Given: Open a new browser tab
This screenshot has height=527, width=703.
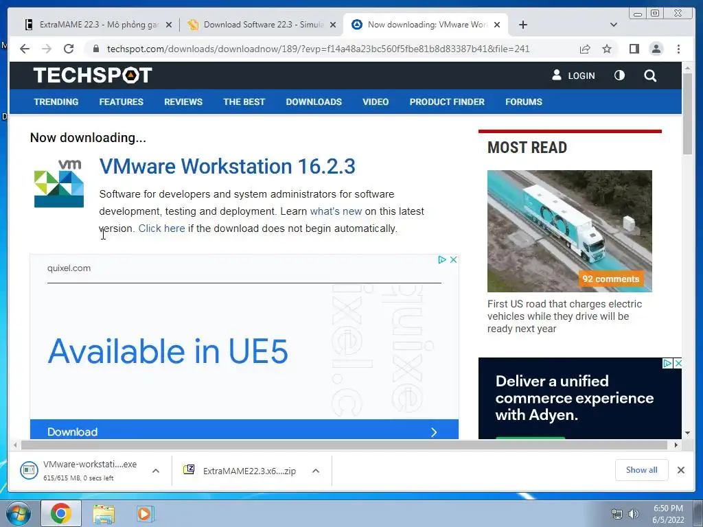Looking at the screenshot, I should (x=522, y=25).
